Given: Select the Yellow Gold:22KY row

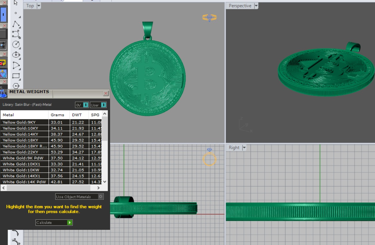Looking at the screenshot, I should 51,152.
